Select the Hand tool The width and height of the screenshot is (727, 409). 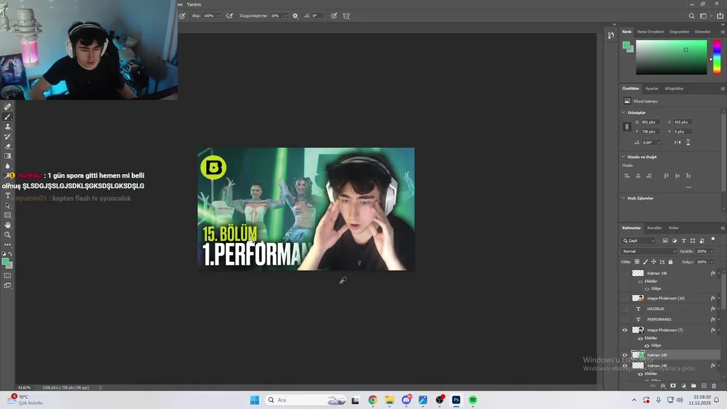click(x=7, y=225)
